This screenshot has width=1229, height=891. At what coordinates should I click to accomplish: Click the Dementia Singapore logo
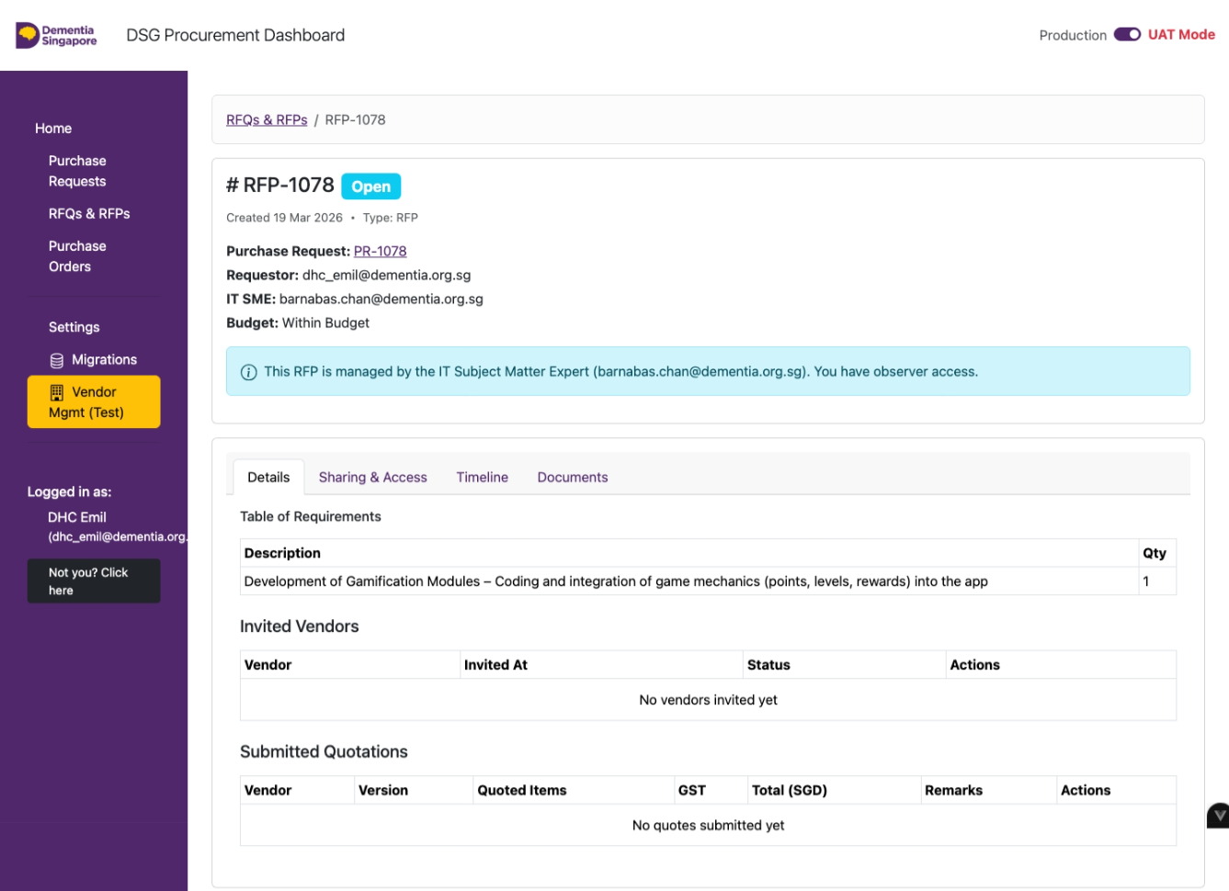tap(57, 36)
